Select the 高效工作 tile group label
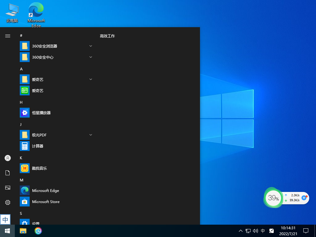The image size is (316, 237). click(107, 36)
